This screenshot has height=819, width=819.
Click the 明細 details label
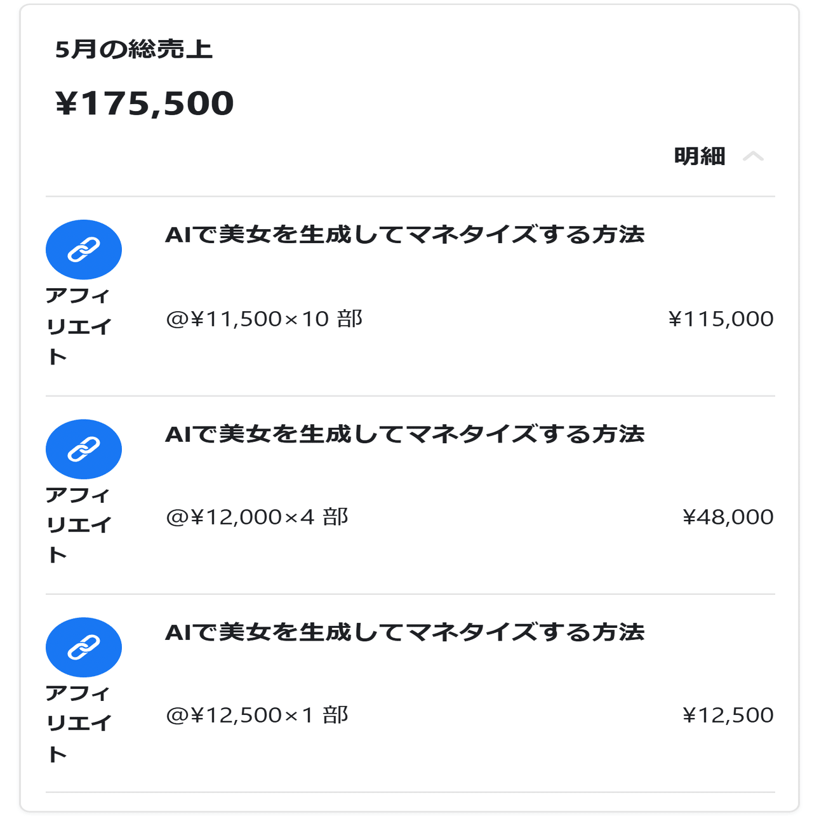click(x=699, y=156)
